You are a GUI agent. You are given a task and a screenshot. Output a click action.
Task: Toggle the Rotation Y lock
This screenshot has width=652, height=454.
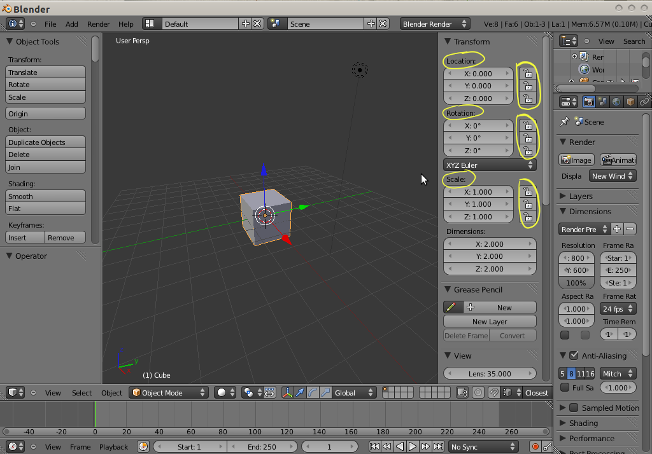click(528, 138)
